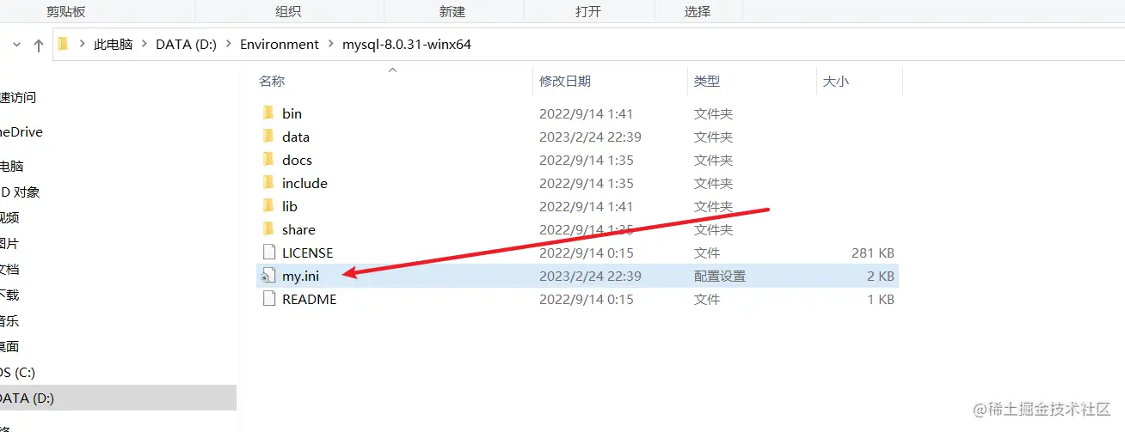The image size is (1125, 432).
Task: Select OneDrive in the navigation pane
Action: pyautogui.click(x=22, y=132)
